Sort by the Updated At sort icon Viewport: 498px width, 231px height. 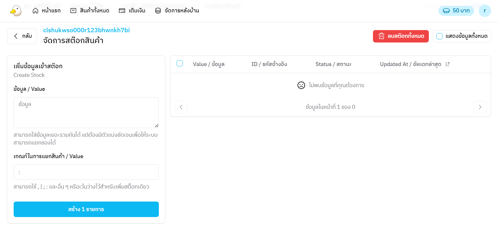coord(447,64)
